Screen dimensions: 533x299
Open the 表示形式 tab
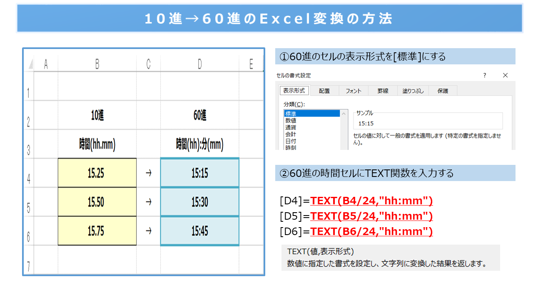(x=294, y=91)
